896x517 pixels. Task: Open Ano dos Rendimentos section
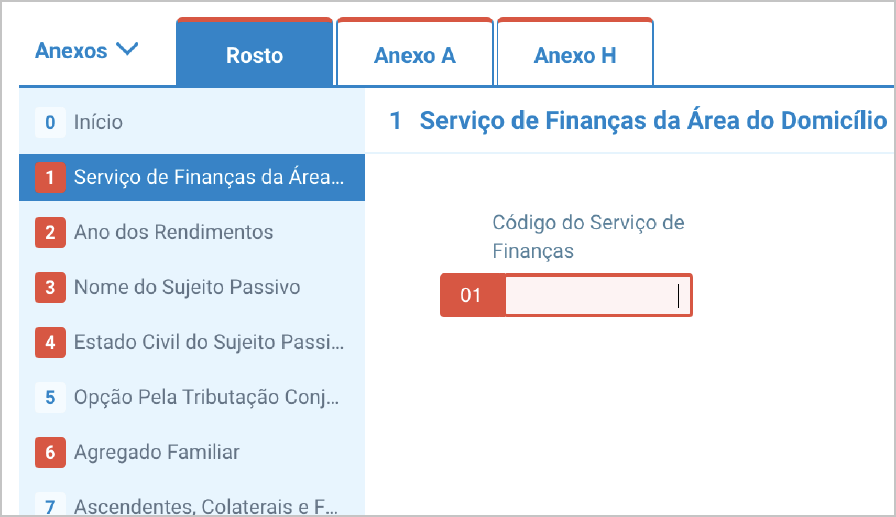[173, 233]
